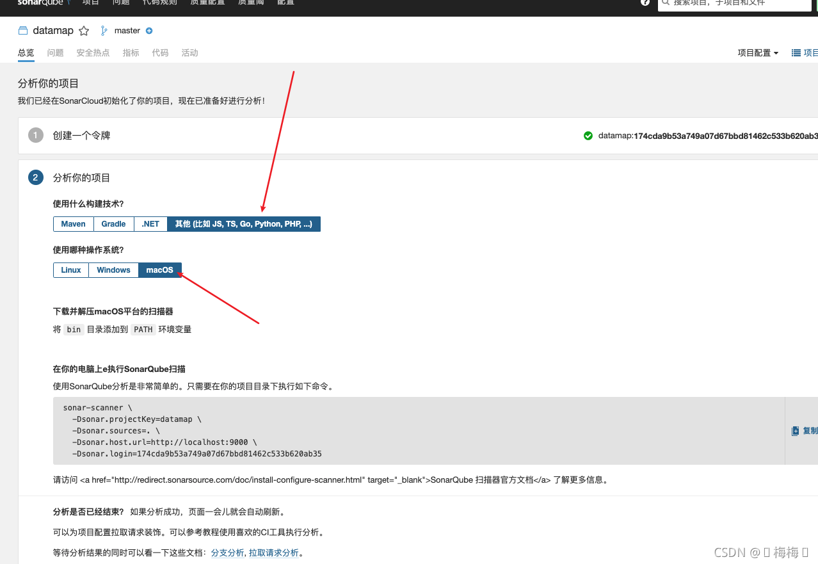Screen dimensions: 818x564
Task: Click the 复制 copy button
Action: 805,431
